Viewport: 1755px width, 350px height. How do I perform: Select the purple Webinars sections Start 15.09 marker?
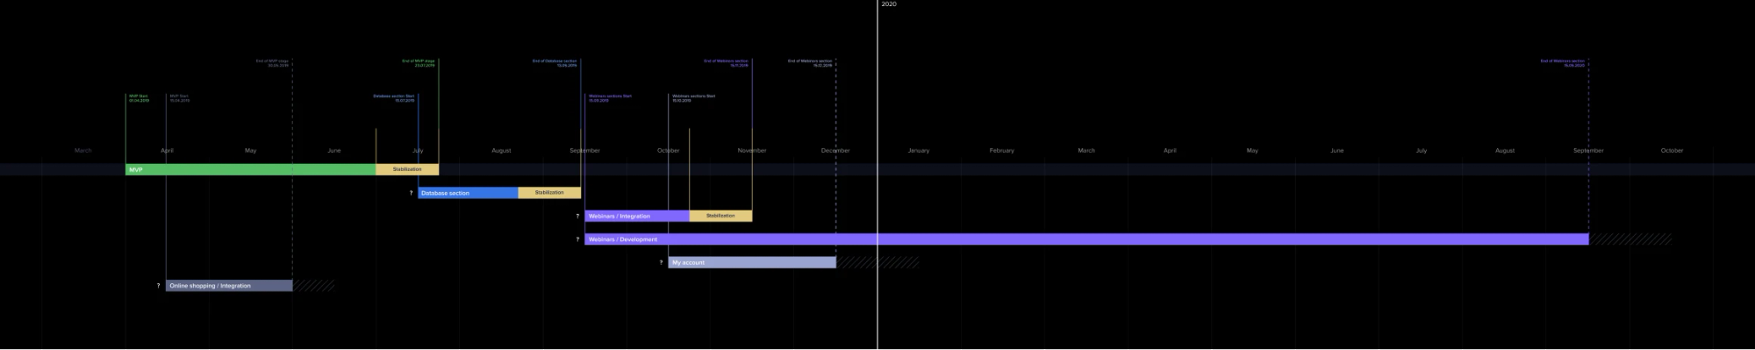610,98
